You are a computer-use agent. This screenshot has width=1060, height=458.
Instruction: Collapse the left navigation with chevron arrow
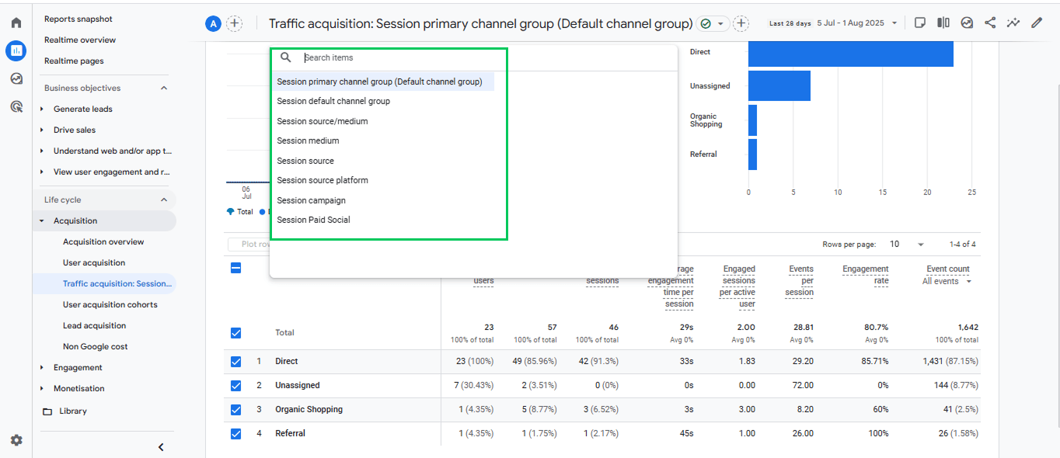[x=161, y=446]
